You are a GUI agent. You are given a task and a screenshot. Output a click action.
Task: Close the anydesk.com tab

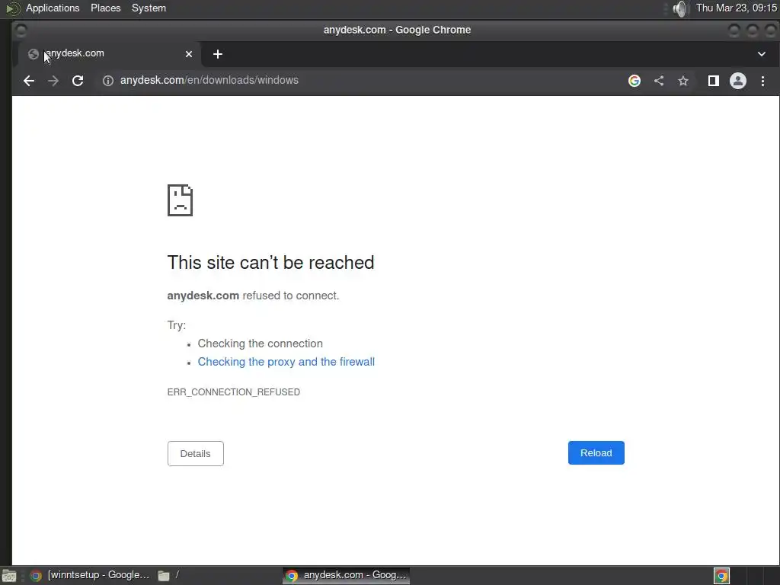click(x=189, y=54)
